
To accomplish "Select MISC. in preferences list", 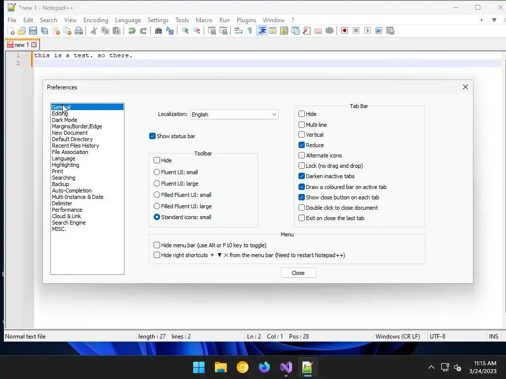I will [59, 229].
